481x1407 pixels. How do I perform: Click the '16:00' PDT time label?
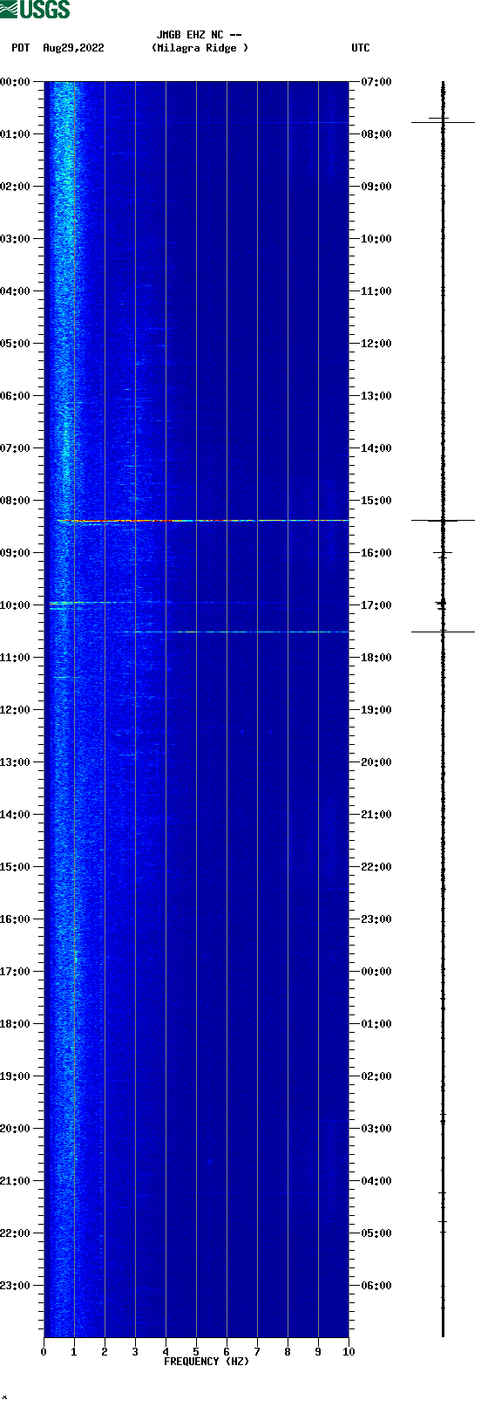(x=16, y=919)
